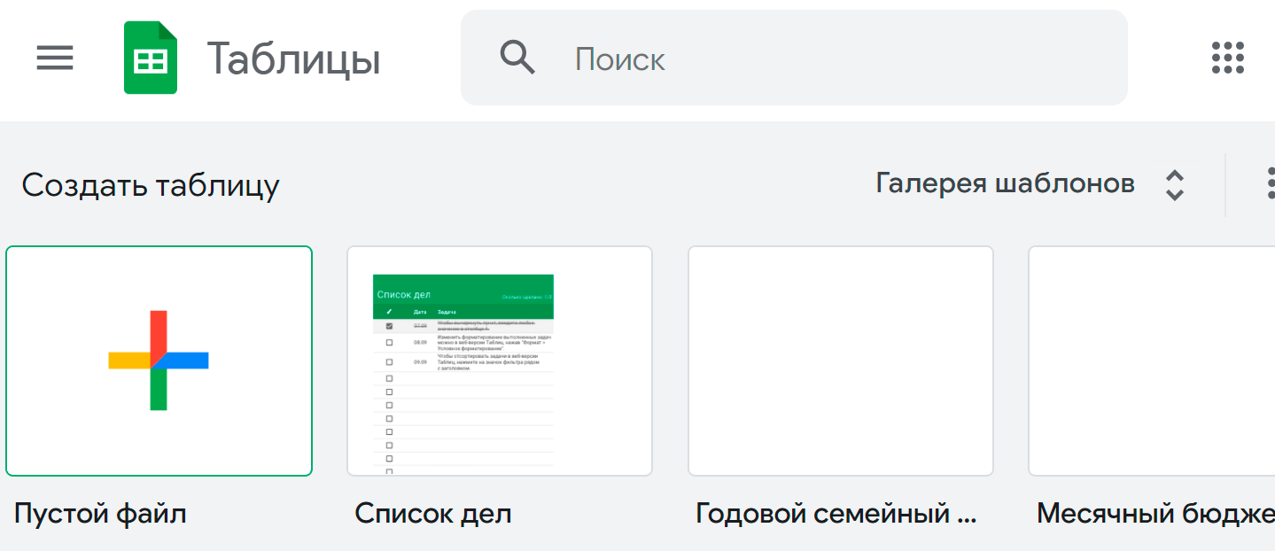Click the green Sheets logo icon
This screenshot has height=551, width=1275.
pos(151,58)
